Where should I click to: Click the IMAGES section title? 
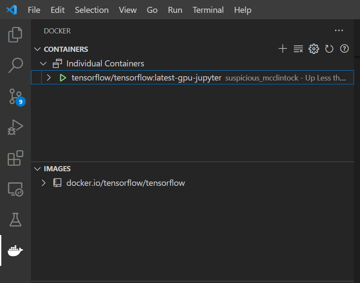(57, 169)
